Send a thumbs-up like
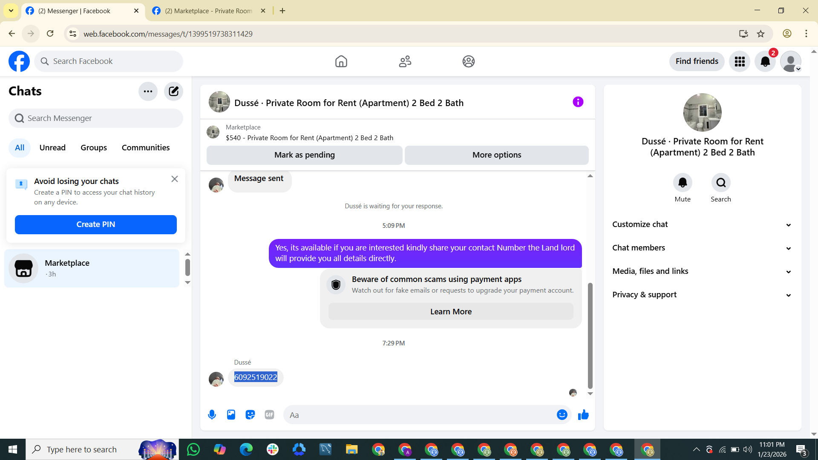Viewport: 818px width, 460px height. click(x=583, y=415)
